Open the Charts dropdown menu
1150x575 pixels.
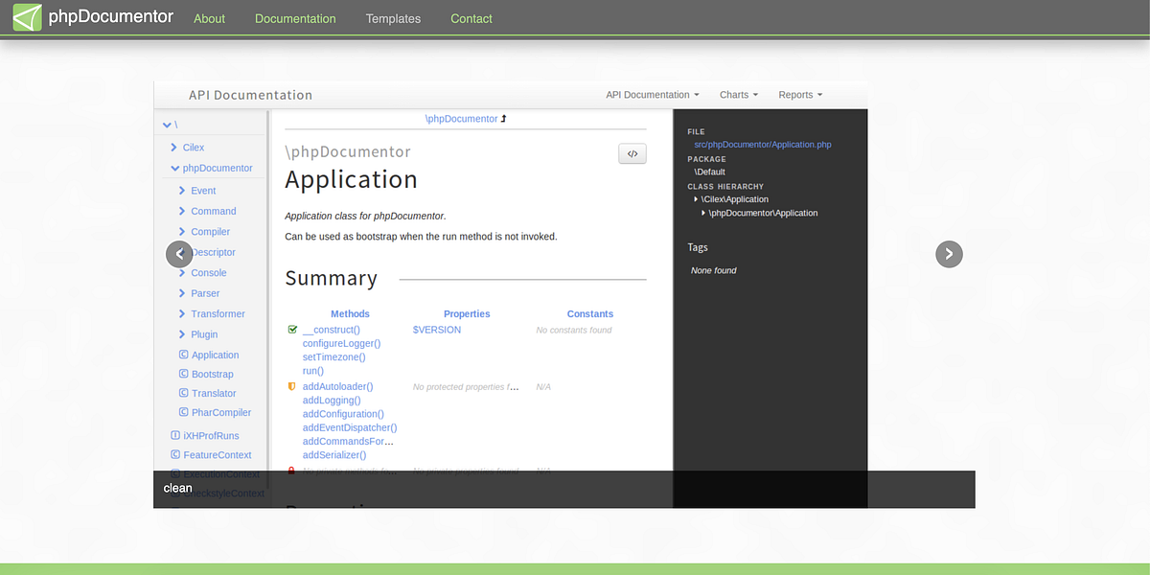(738, 94)
